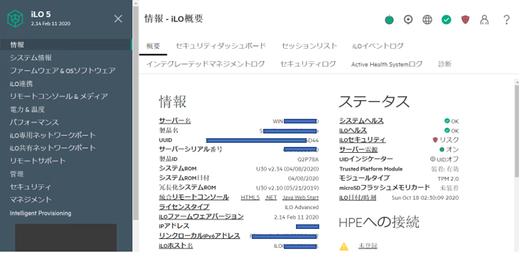Close the navigation sidebar with X
This screenshot has height=253, width=521.
118,19
